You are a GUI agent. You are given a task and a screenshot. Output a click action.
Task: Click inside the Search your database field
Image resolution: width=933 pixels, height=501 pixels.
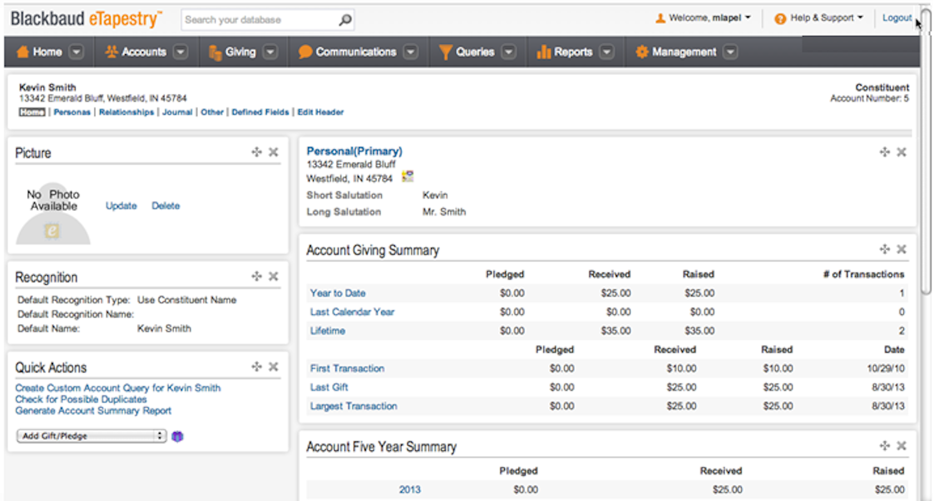[x=254, y=19]
